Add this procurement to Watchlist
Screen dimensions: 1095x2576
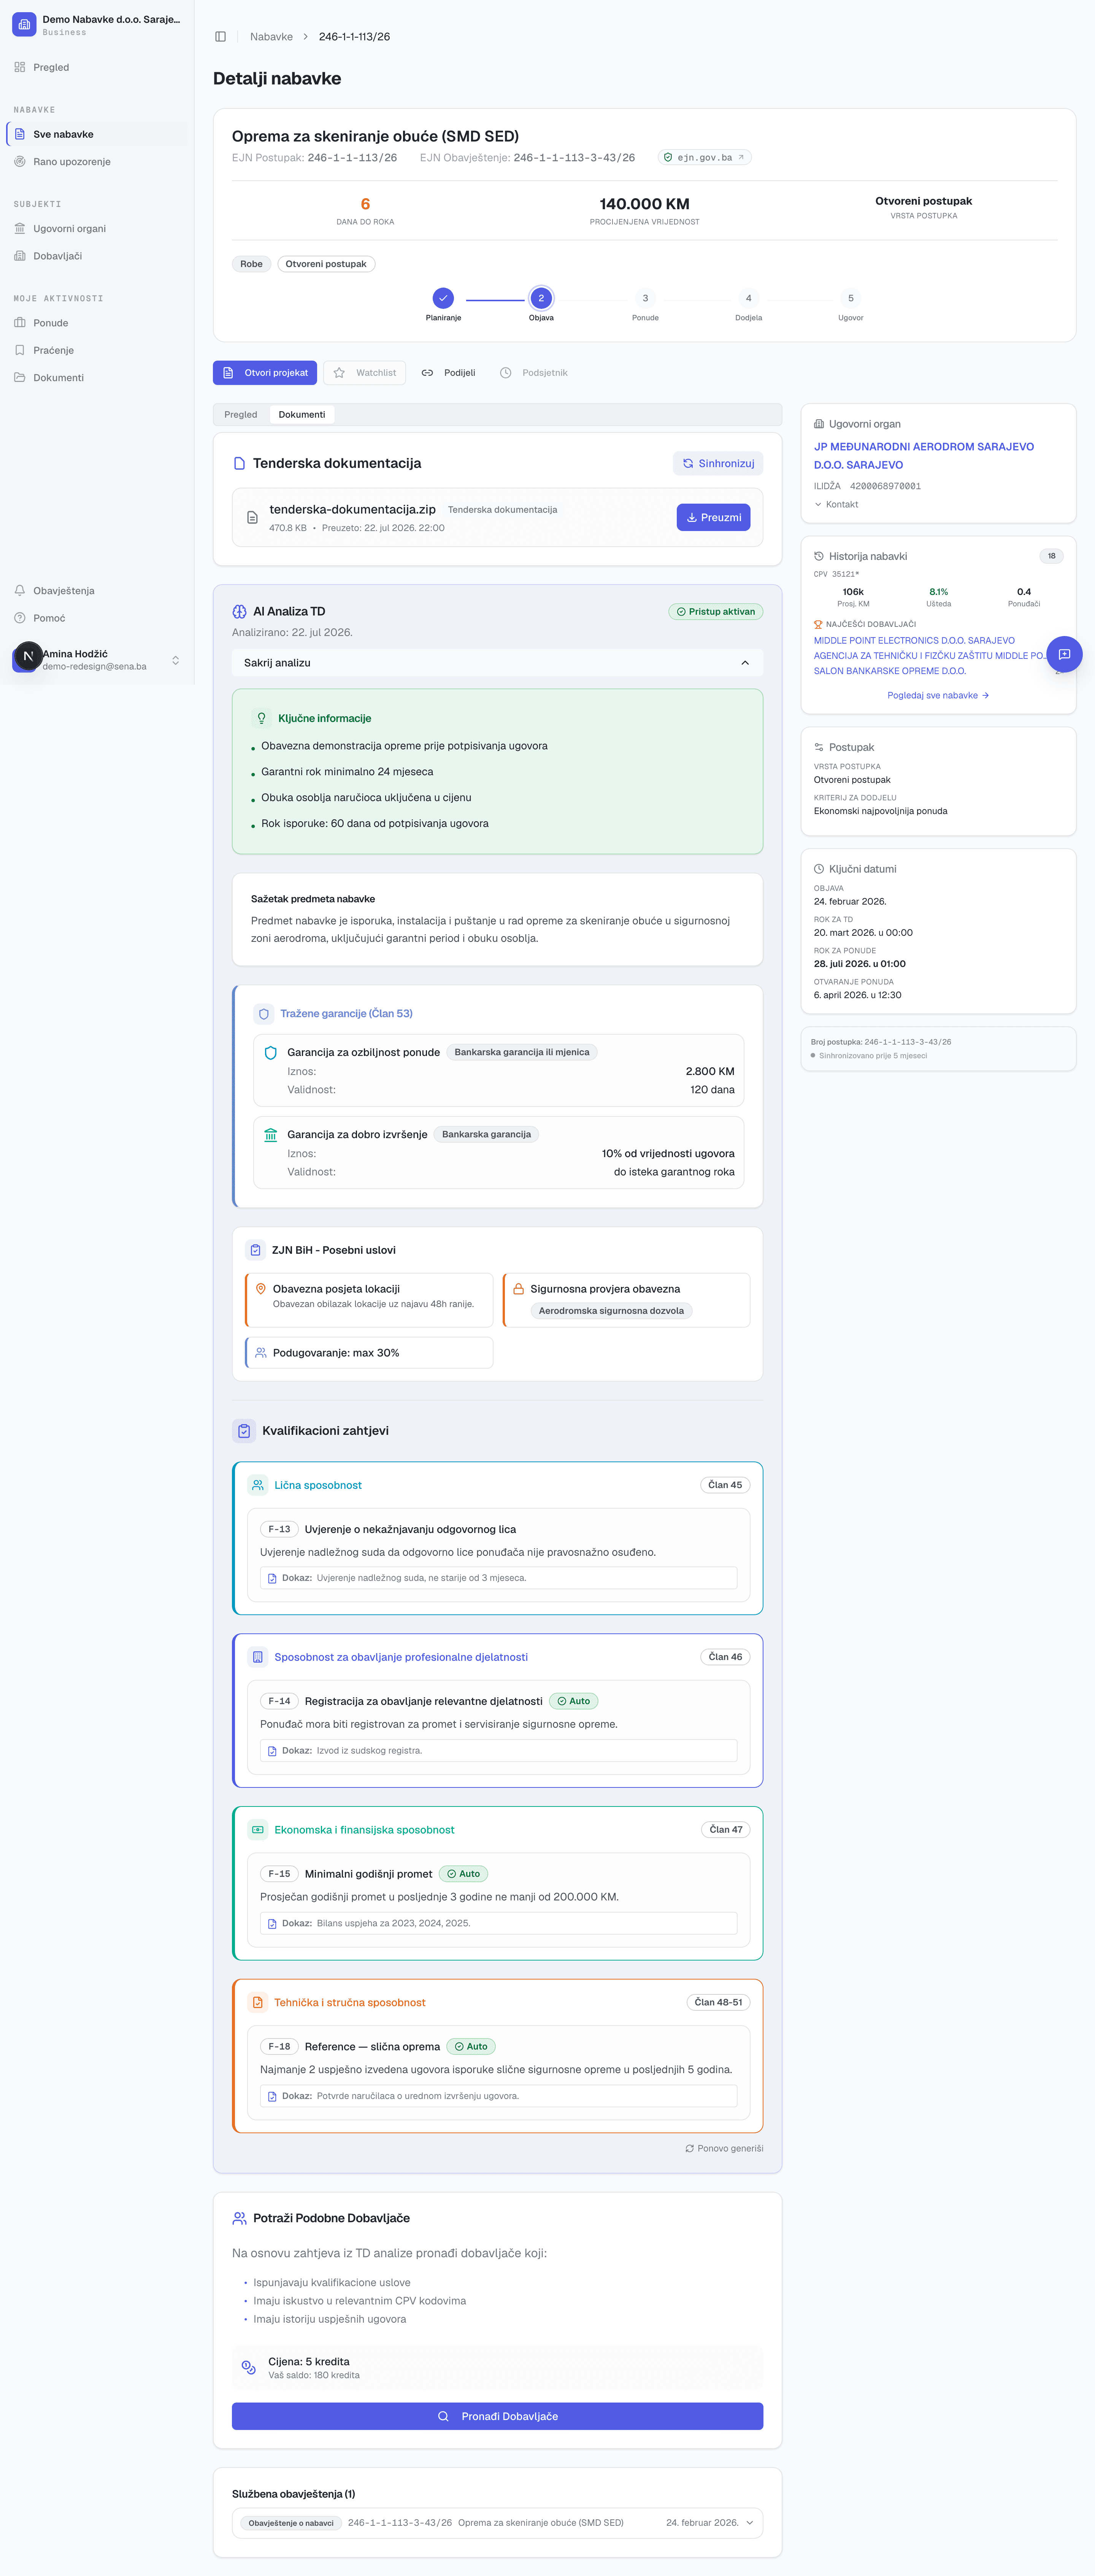[x=365, y=373]
